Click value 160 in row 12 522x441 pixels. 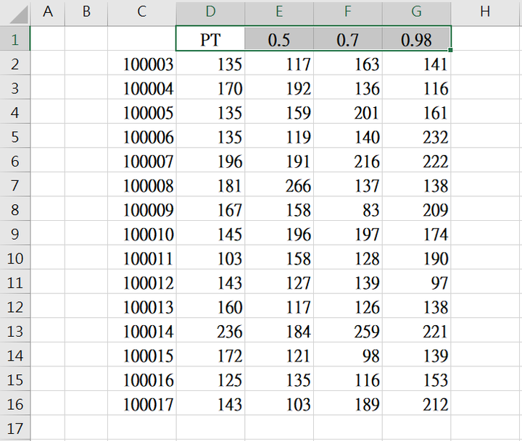pyautogui.click(x=210, y=306)
